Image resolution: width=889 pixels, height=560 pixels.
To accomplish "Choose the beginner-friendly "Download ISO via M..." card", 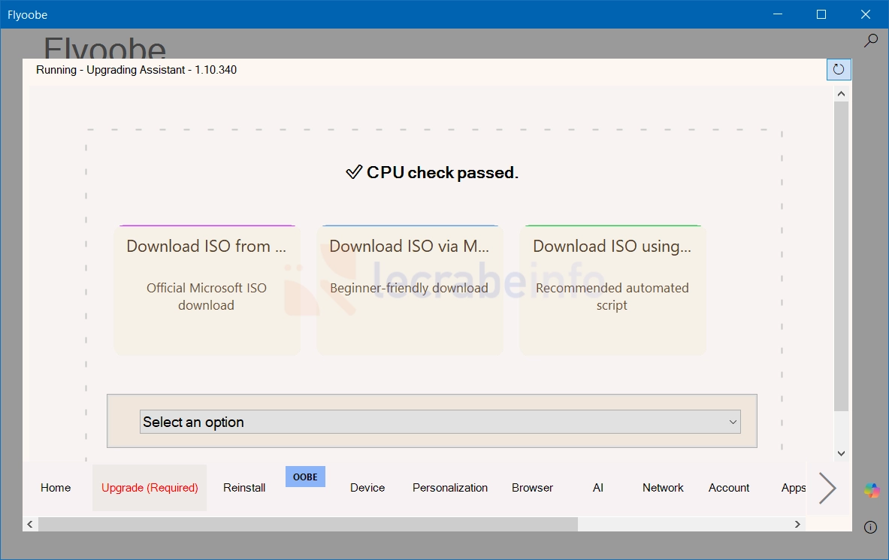I will pos(410,290).
